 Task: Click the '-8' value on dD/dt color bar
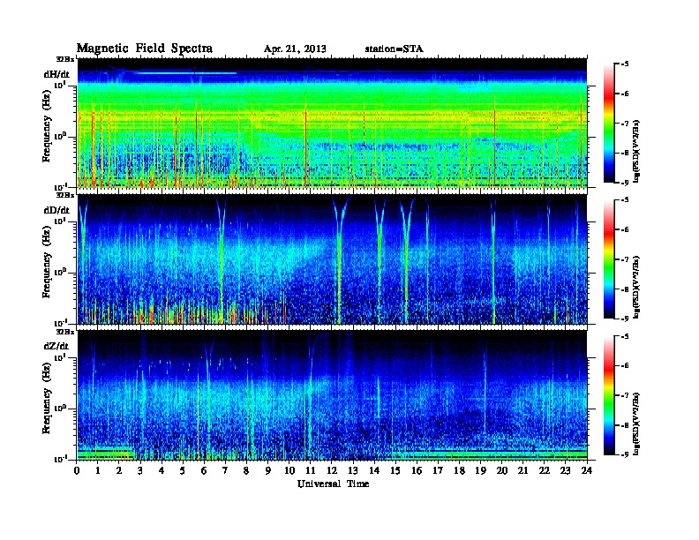click(624, 289)
